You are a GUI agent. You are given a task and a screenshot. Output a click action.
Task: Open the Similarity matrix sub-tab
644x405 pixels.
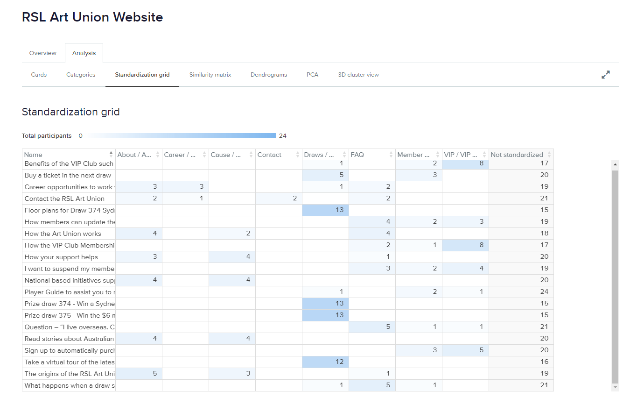click(x=210, y=75)
